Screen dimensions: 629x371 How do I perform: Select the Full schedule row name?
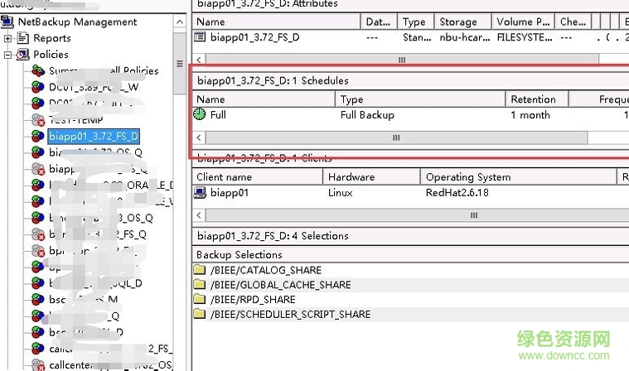(218, 115)
